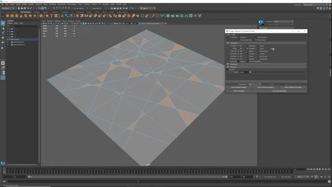Click the Open Scene icon

point(22,8)
